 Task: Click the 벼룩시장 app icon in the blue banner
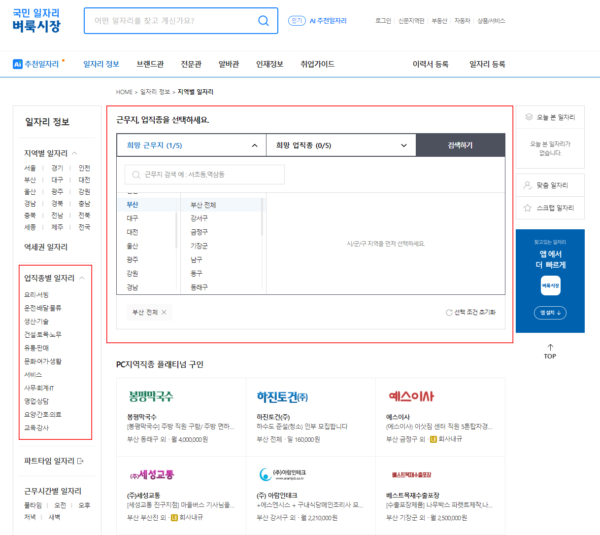[550, 285]
